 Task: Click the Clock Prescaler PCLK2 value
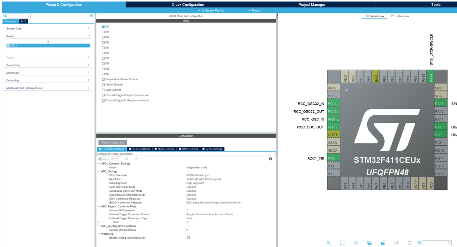[x=197, y=175]
